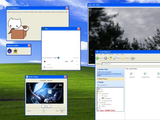
Task: Click the FoxInTheBox12 username in chat
Action: pyautogui.click(x=48, y=58)
